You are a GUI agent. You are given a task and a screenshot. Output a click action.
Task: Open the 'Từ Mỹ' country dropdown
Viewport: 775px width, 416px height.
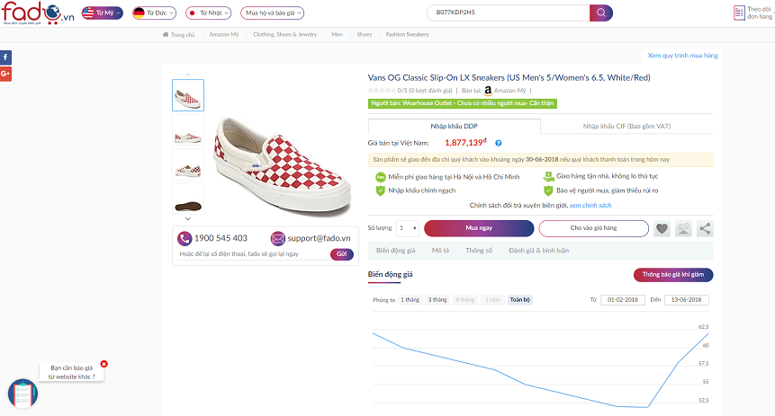coord(102,13)
